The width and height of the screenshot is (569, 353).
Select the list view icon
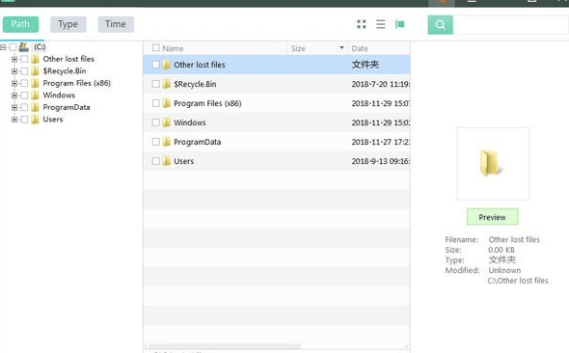[381, 24]
